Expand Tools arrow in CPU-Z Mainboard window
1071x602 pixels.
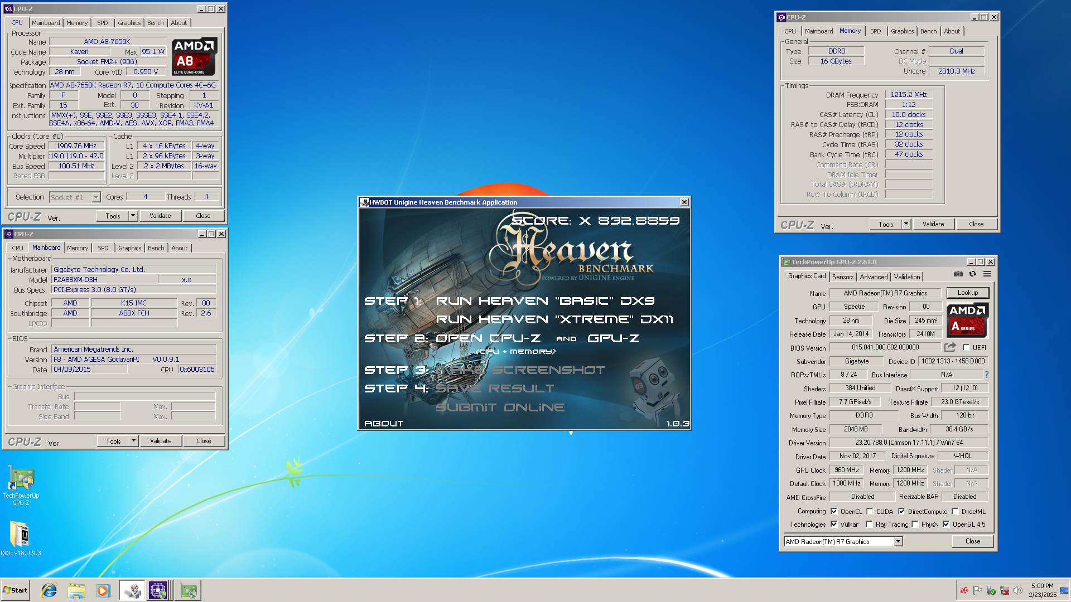(x=133, y=441)
